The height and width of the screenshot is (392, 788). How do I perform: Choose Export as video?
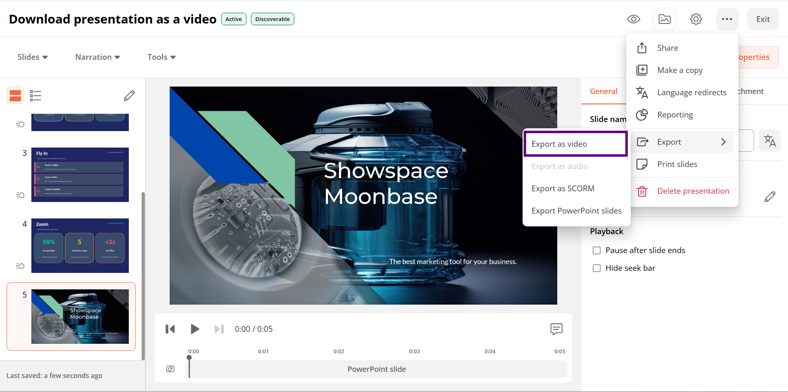tap(576, 144)
